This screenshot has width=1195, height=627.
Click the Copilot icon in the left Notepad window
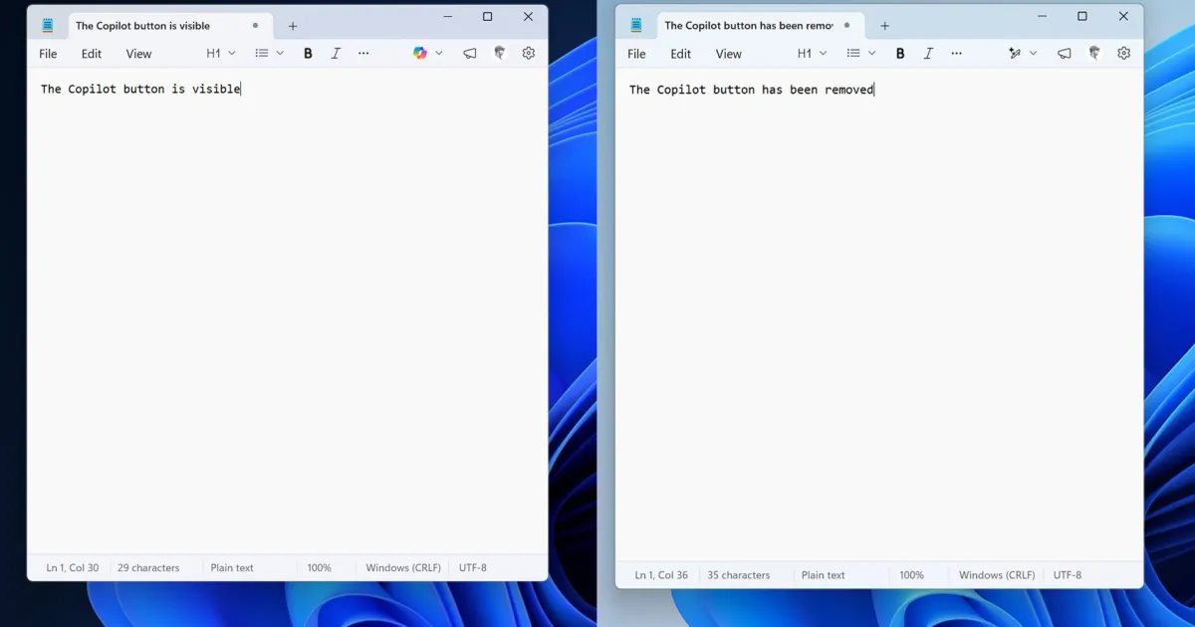[420, 54]
